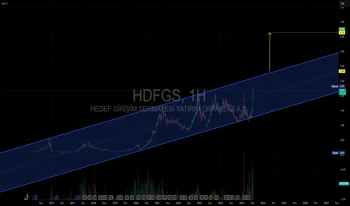Click the green 4,15 price label
This screenshot has width=350, height=206.
click(342, 29)
